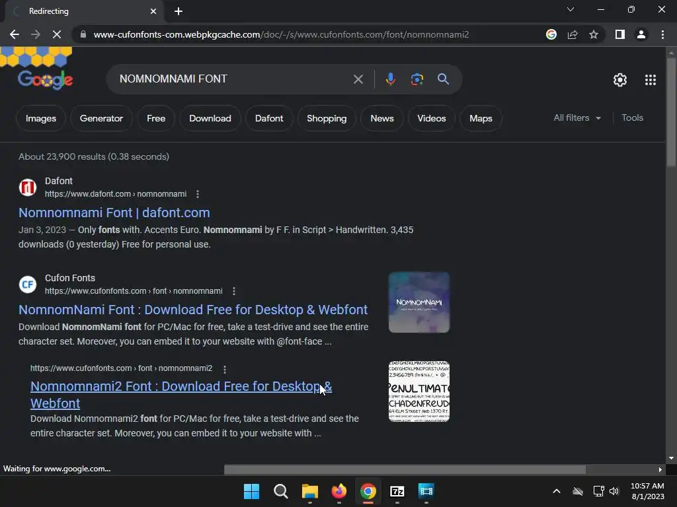677x507 pixels.
Task: Open Nomnomnami2 Font download link
Action: point(181,395)
